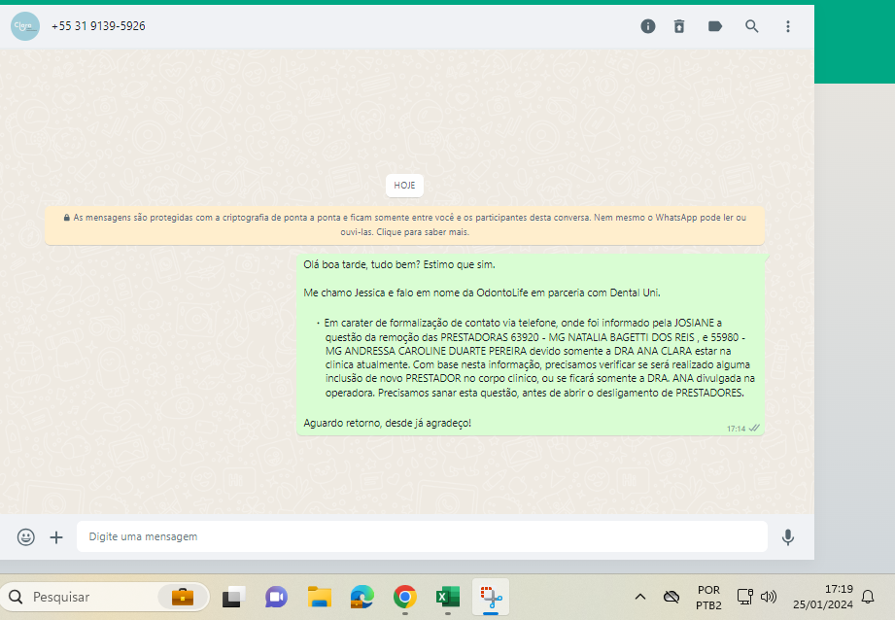Viewport: 895px width, 620px height.
Task: Switch to Google Chrome in taskbar
Action: click(x=404, y=598)
